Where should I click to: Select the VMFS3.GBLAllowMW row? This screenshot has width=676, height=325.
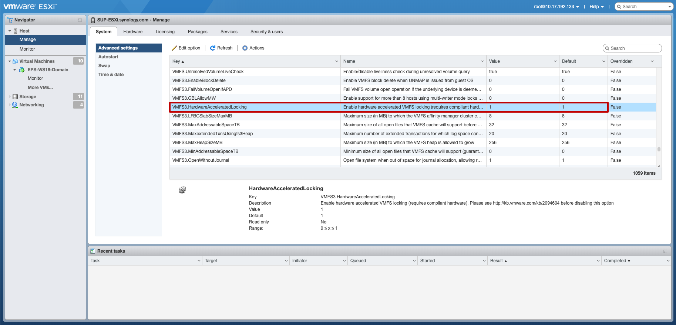[413, 98]
